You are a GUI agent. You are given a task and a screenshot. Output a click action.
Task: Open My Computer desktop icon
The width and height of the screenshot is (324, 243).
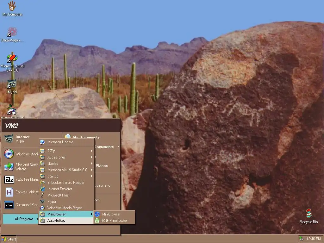point(12,6)
